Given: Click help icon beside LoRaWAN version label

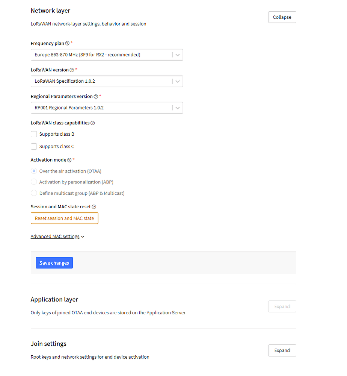Looking at the screenshot, I should [x=72, y=70].
